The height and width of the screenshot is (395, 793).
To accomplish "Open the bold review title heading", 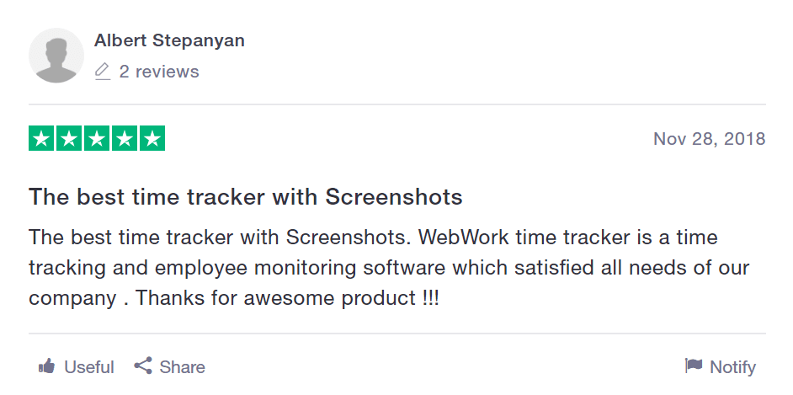I will [x=246, y=197].
